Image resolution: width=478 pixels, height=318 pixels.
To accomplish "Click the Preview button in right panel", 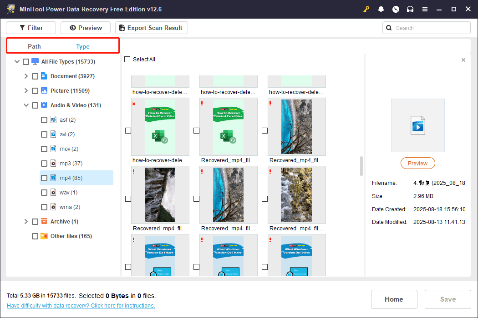I will coord(417,163).
